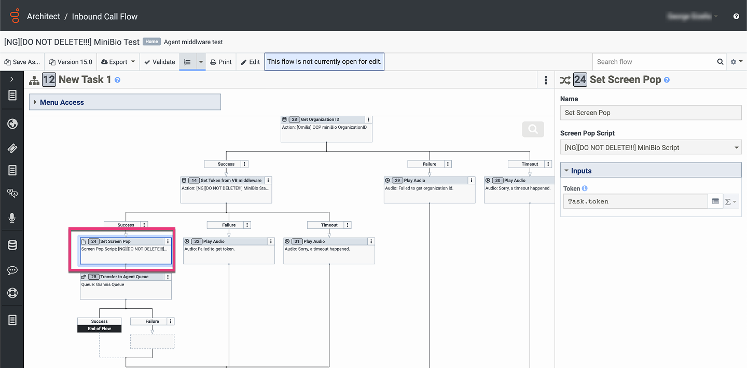Click the magnifier in flow canvas
The height and width of the screenshot is (368, 747).
tap(533, 129)
